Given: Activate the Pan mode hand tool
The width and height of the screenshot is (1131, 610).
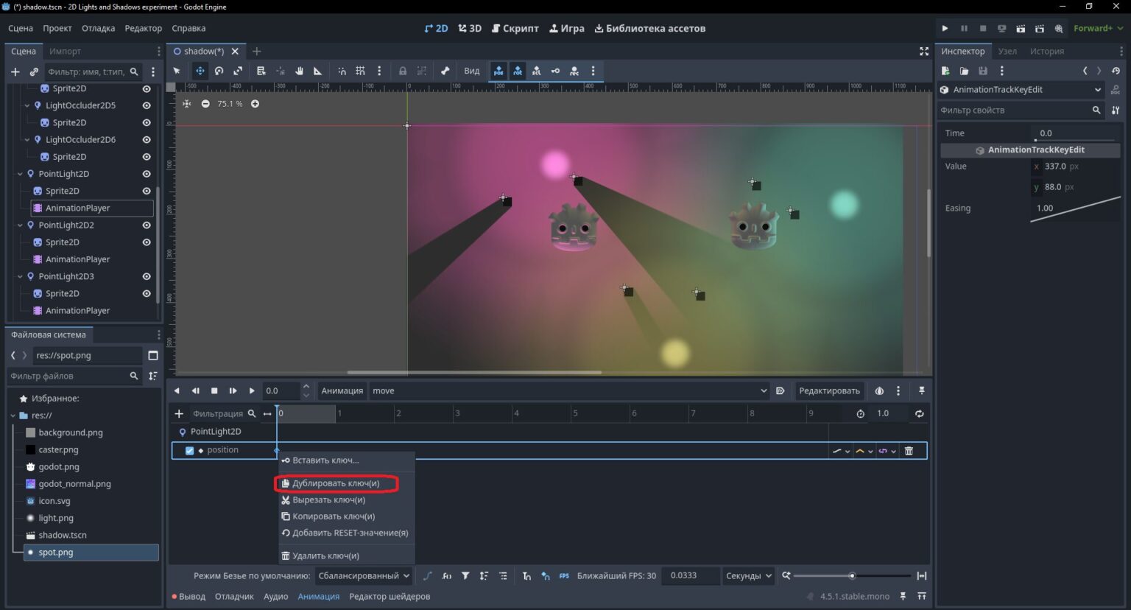Looking at the screenshot, I should pos(299,71).
